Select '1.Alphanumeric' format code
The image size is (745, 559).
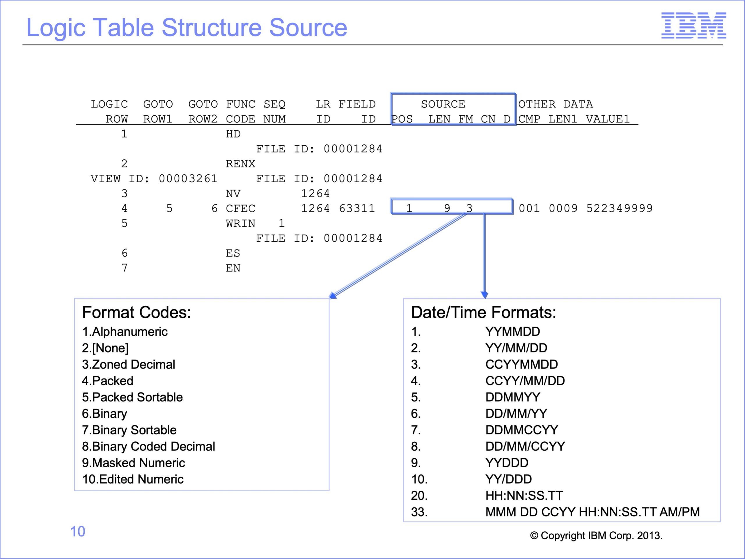(125, 332)
